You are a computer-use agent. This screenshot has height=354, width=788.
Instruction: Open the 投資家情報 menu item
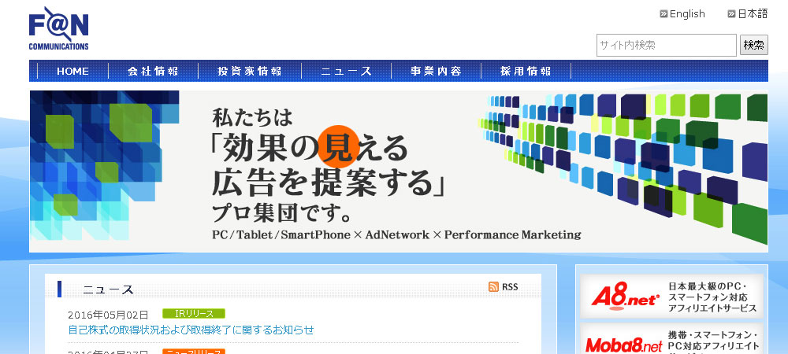250,72
